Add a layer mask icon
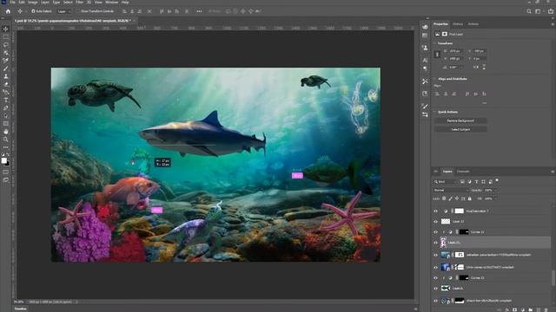Image resolution: width=556 pixels, height=312 pixels. 515,309
